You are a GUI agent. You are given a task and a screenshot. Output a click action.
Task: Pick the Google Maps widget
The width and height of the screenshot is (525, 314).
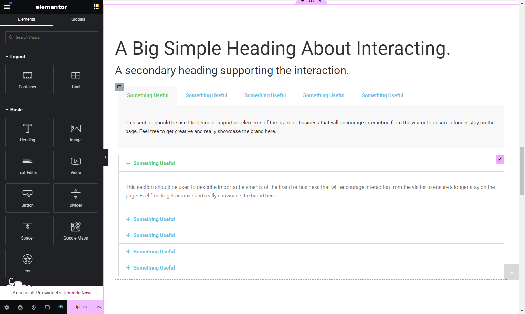pyautogui.click(x=76, y=231)
